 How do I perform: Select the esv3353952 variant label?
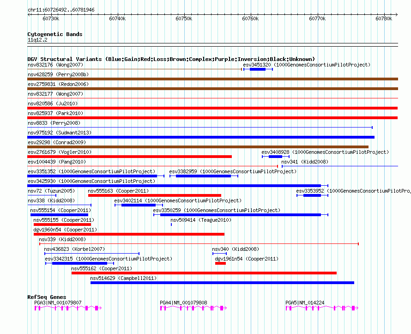point(353,191)
